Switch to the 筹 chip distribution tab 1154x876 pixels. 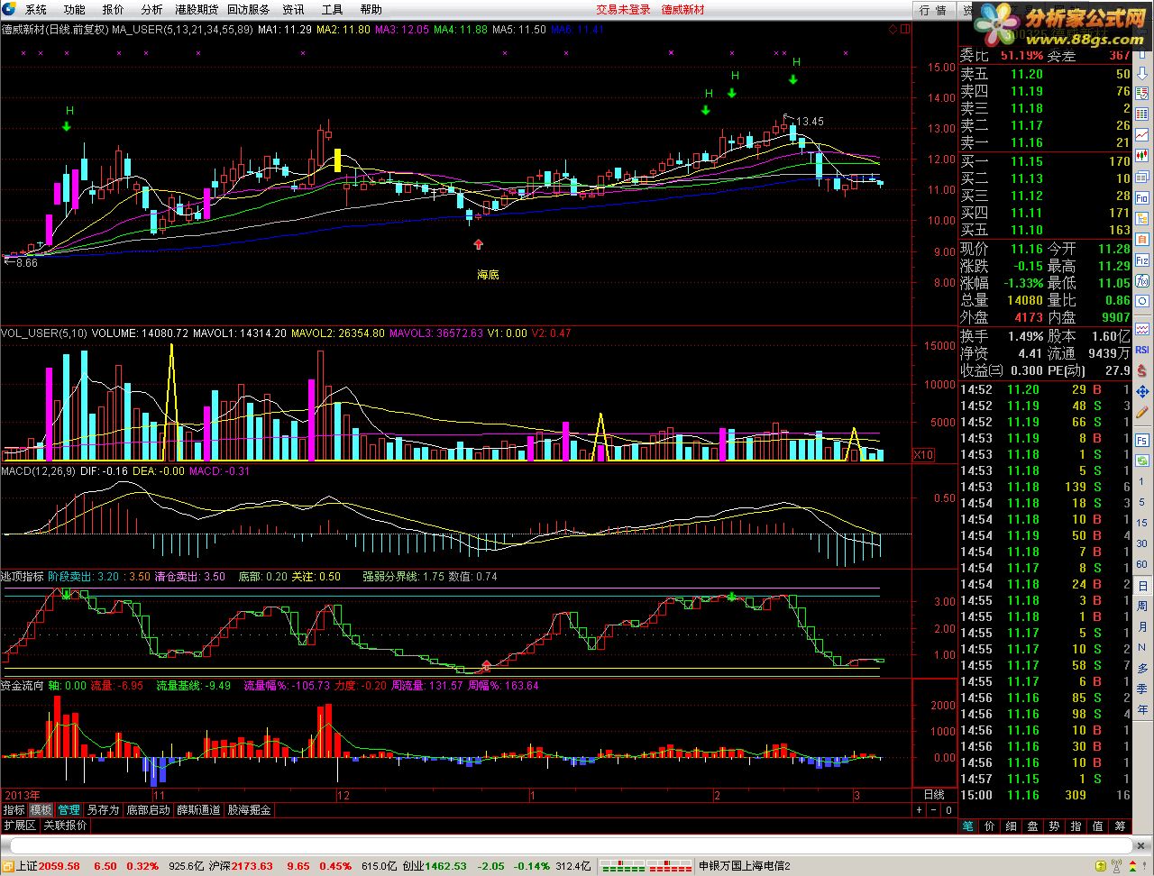[1120, 826]
